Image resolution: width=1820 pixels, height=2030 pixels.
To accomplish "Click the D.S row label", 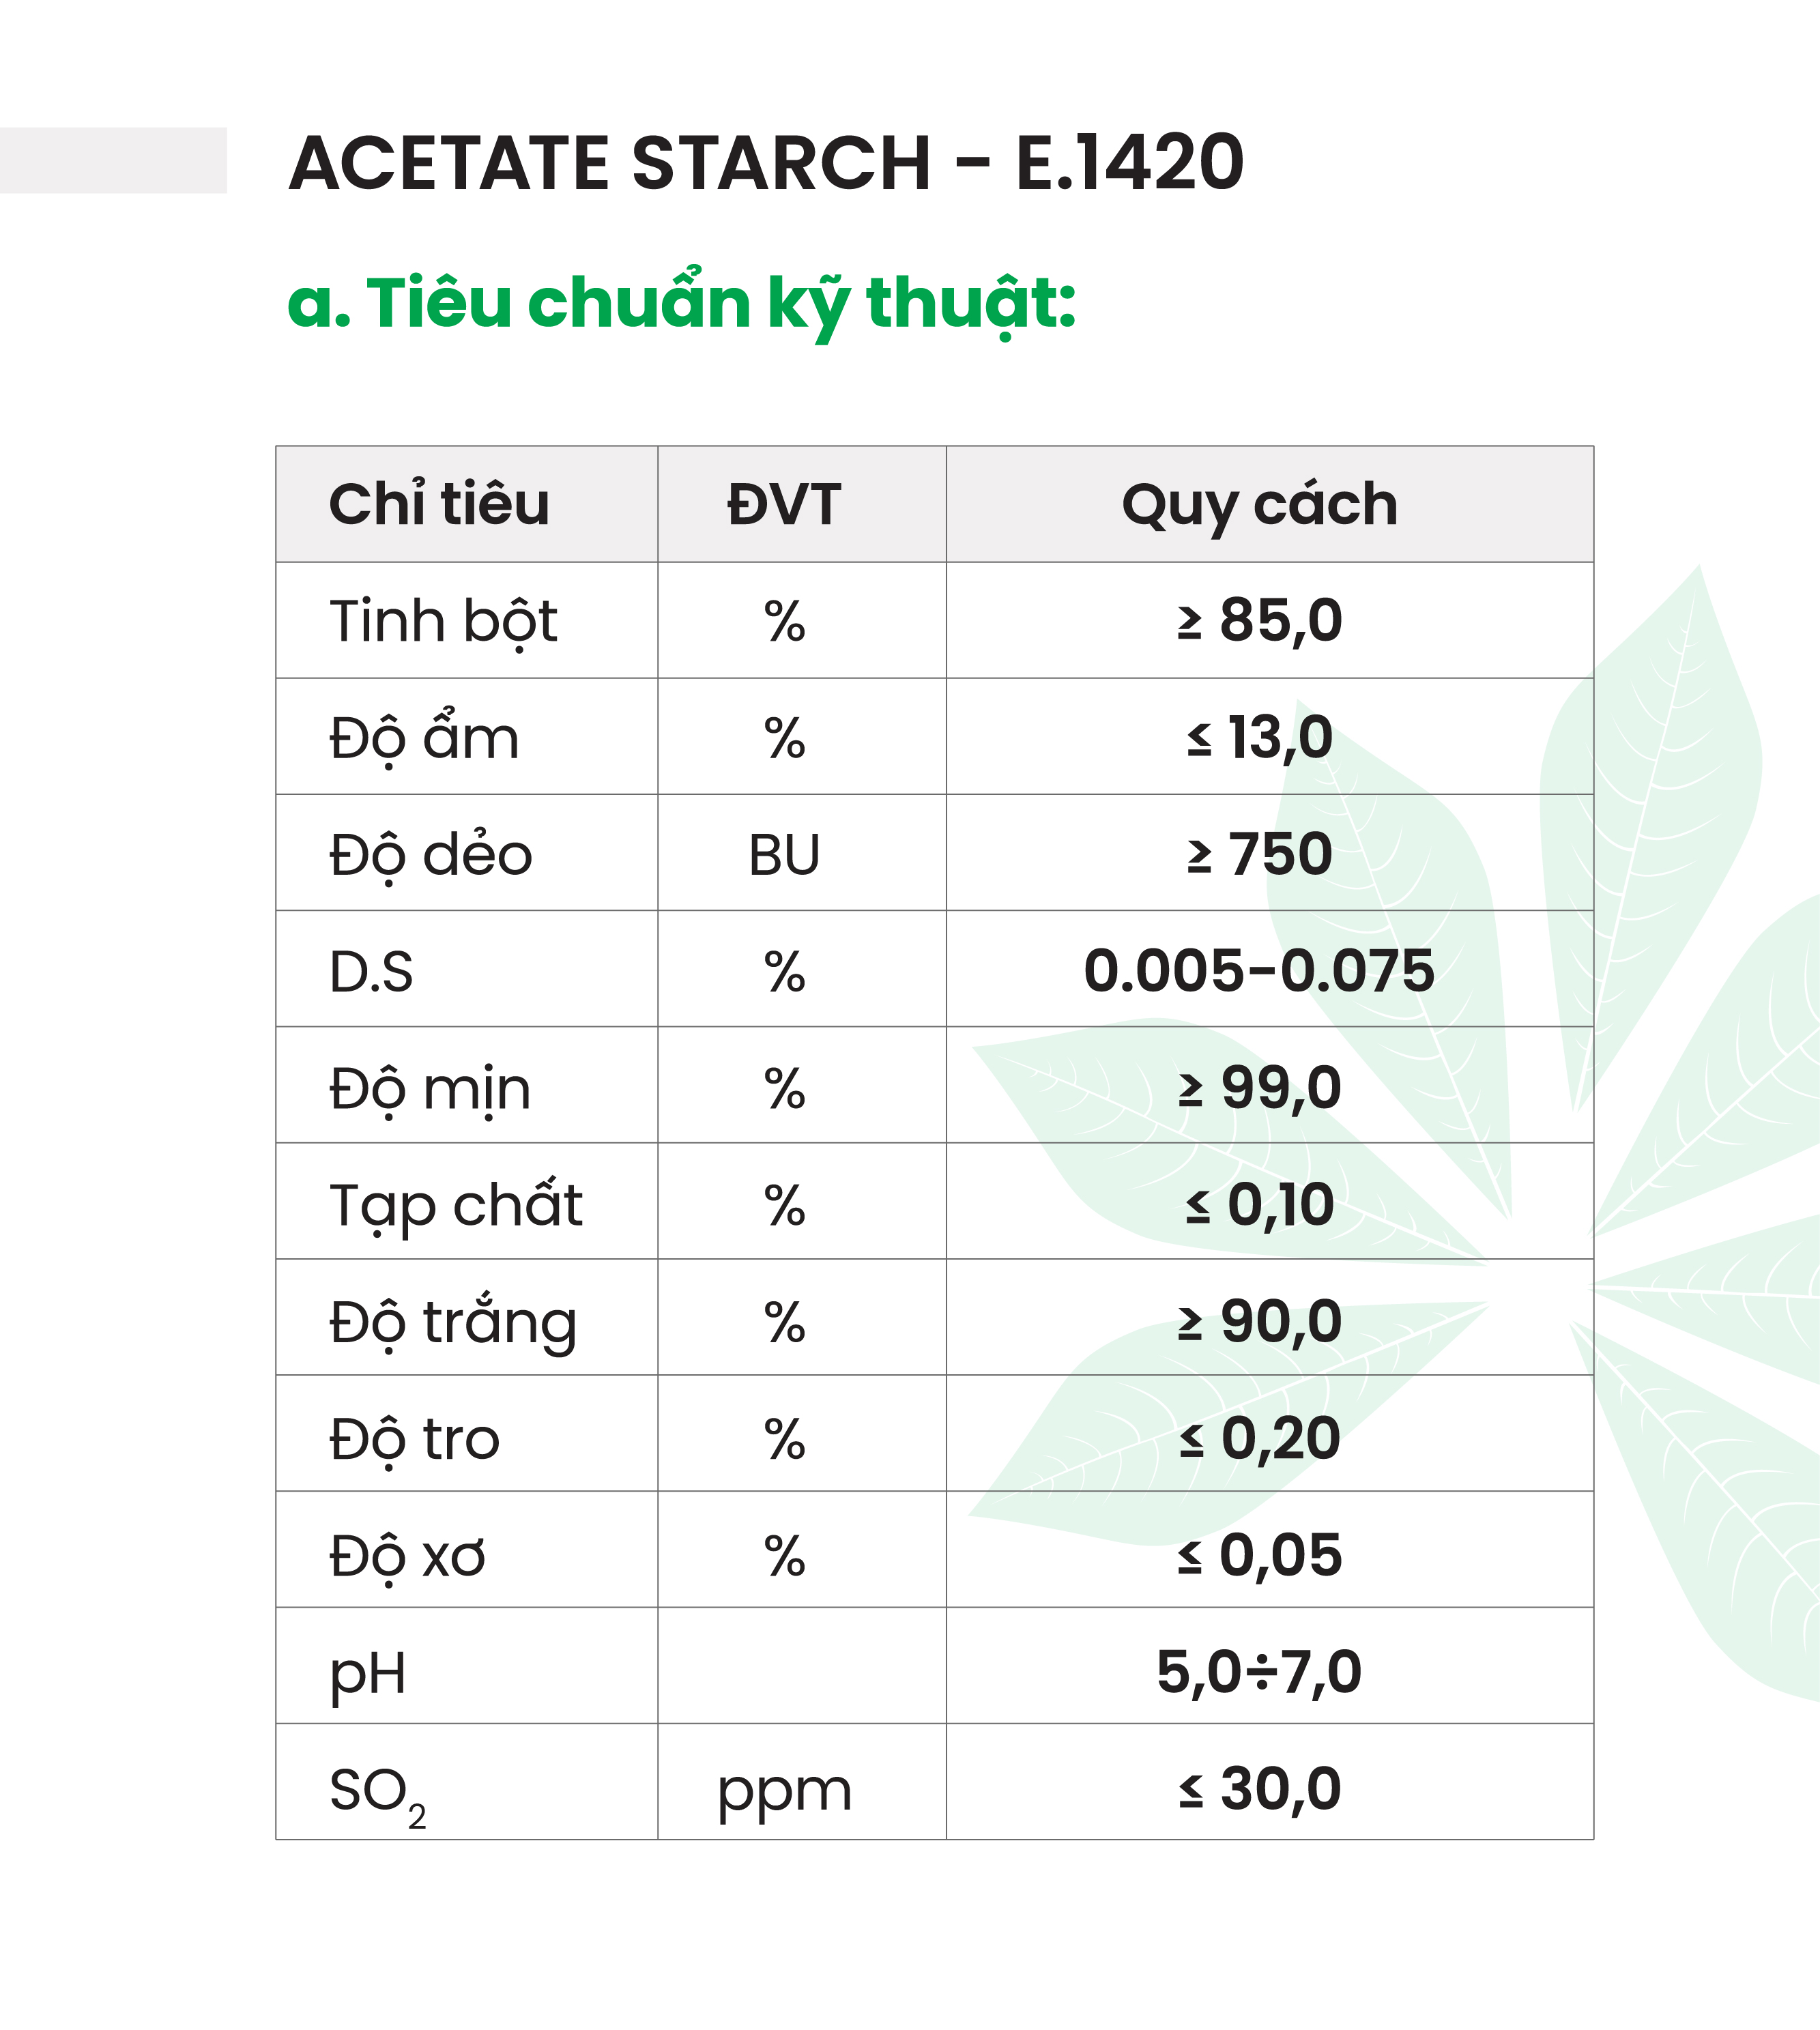I will click(x=371, y=971).
